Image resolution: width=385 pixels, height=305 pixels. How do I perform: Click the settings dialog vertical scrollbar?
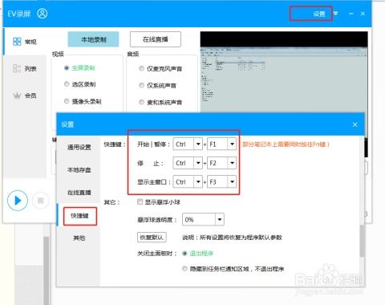[362, 241]
